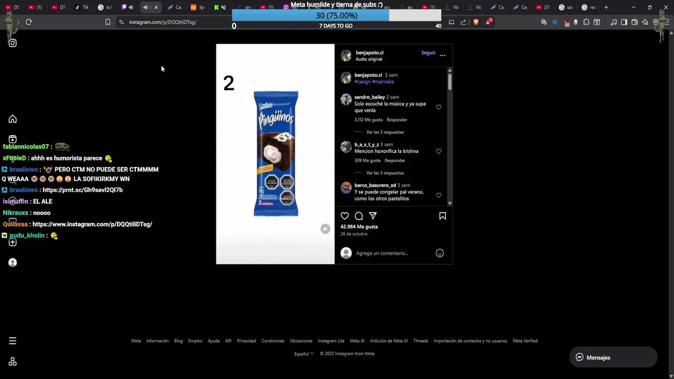This screenshot has height=379, width=674.
Task: Click the sub goal progress bar overlay
Action: [x=336, y=16]
